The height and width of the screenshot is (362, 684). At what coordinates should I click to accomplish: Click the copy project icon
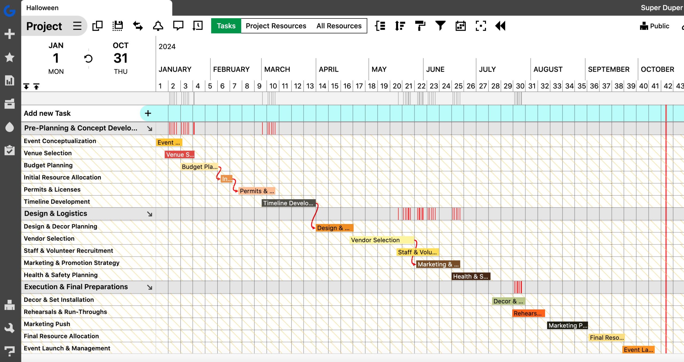(x=98, y=26)
